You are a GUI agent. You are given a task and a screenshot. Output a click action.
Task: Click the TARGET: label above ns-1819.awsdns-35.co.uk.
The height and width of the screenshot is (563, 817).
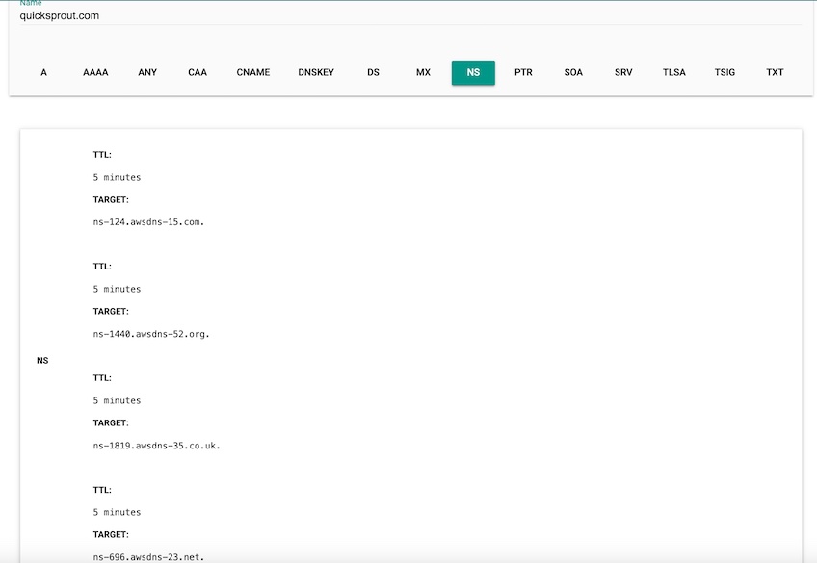point(111,423)
